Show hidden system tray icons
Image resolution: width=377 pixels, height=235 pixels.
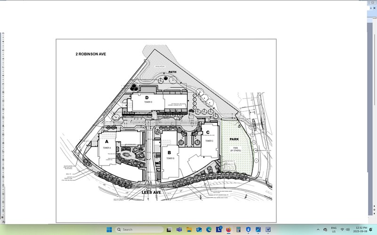point(318,229)
